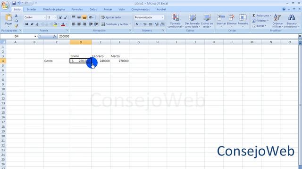Viewport: 302px width, 169px height.
Task: Open Ordenar y filtrar menu
Action: [277, 21]
